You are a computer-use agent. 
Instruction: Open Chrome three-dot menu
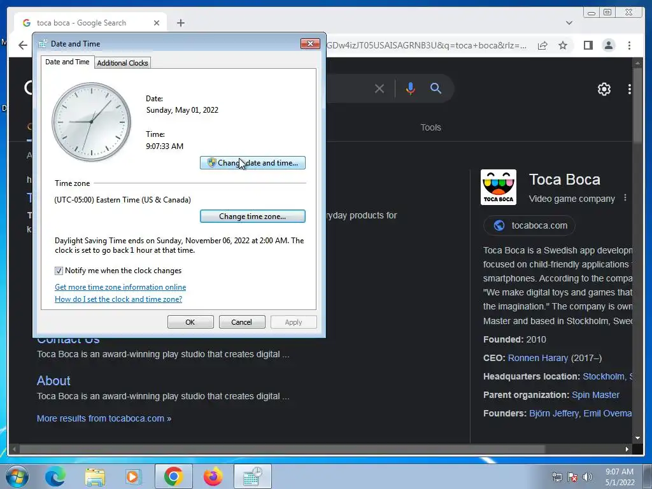pyautogui.click(x=629, y=45)
